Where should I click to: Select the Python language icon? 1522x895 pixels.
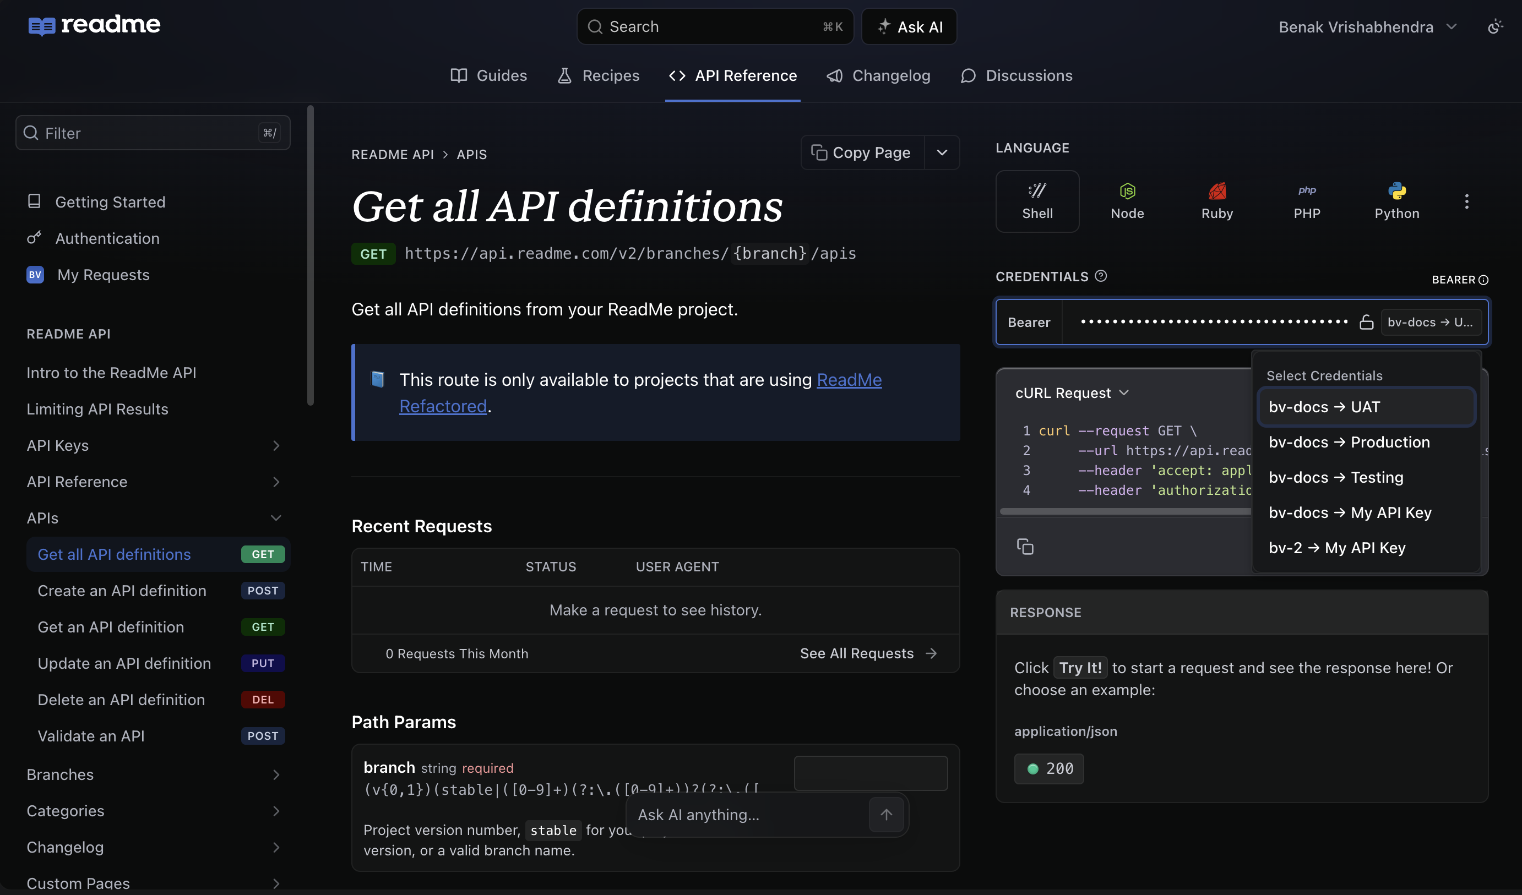click(x=1396, y=201)
